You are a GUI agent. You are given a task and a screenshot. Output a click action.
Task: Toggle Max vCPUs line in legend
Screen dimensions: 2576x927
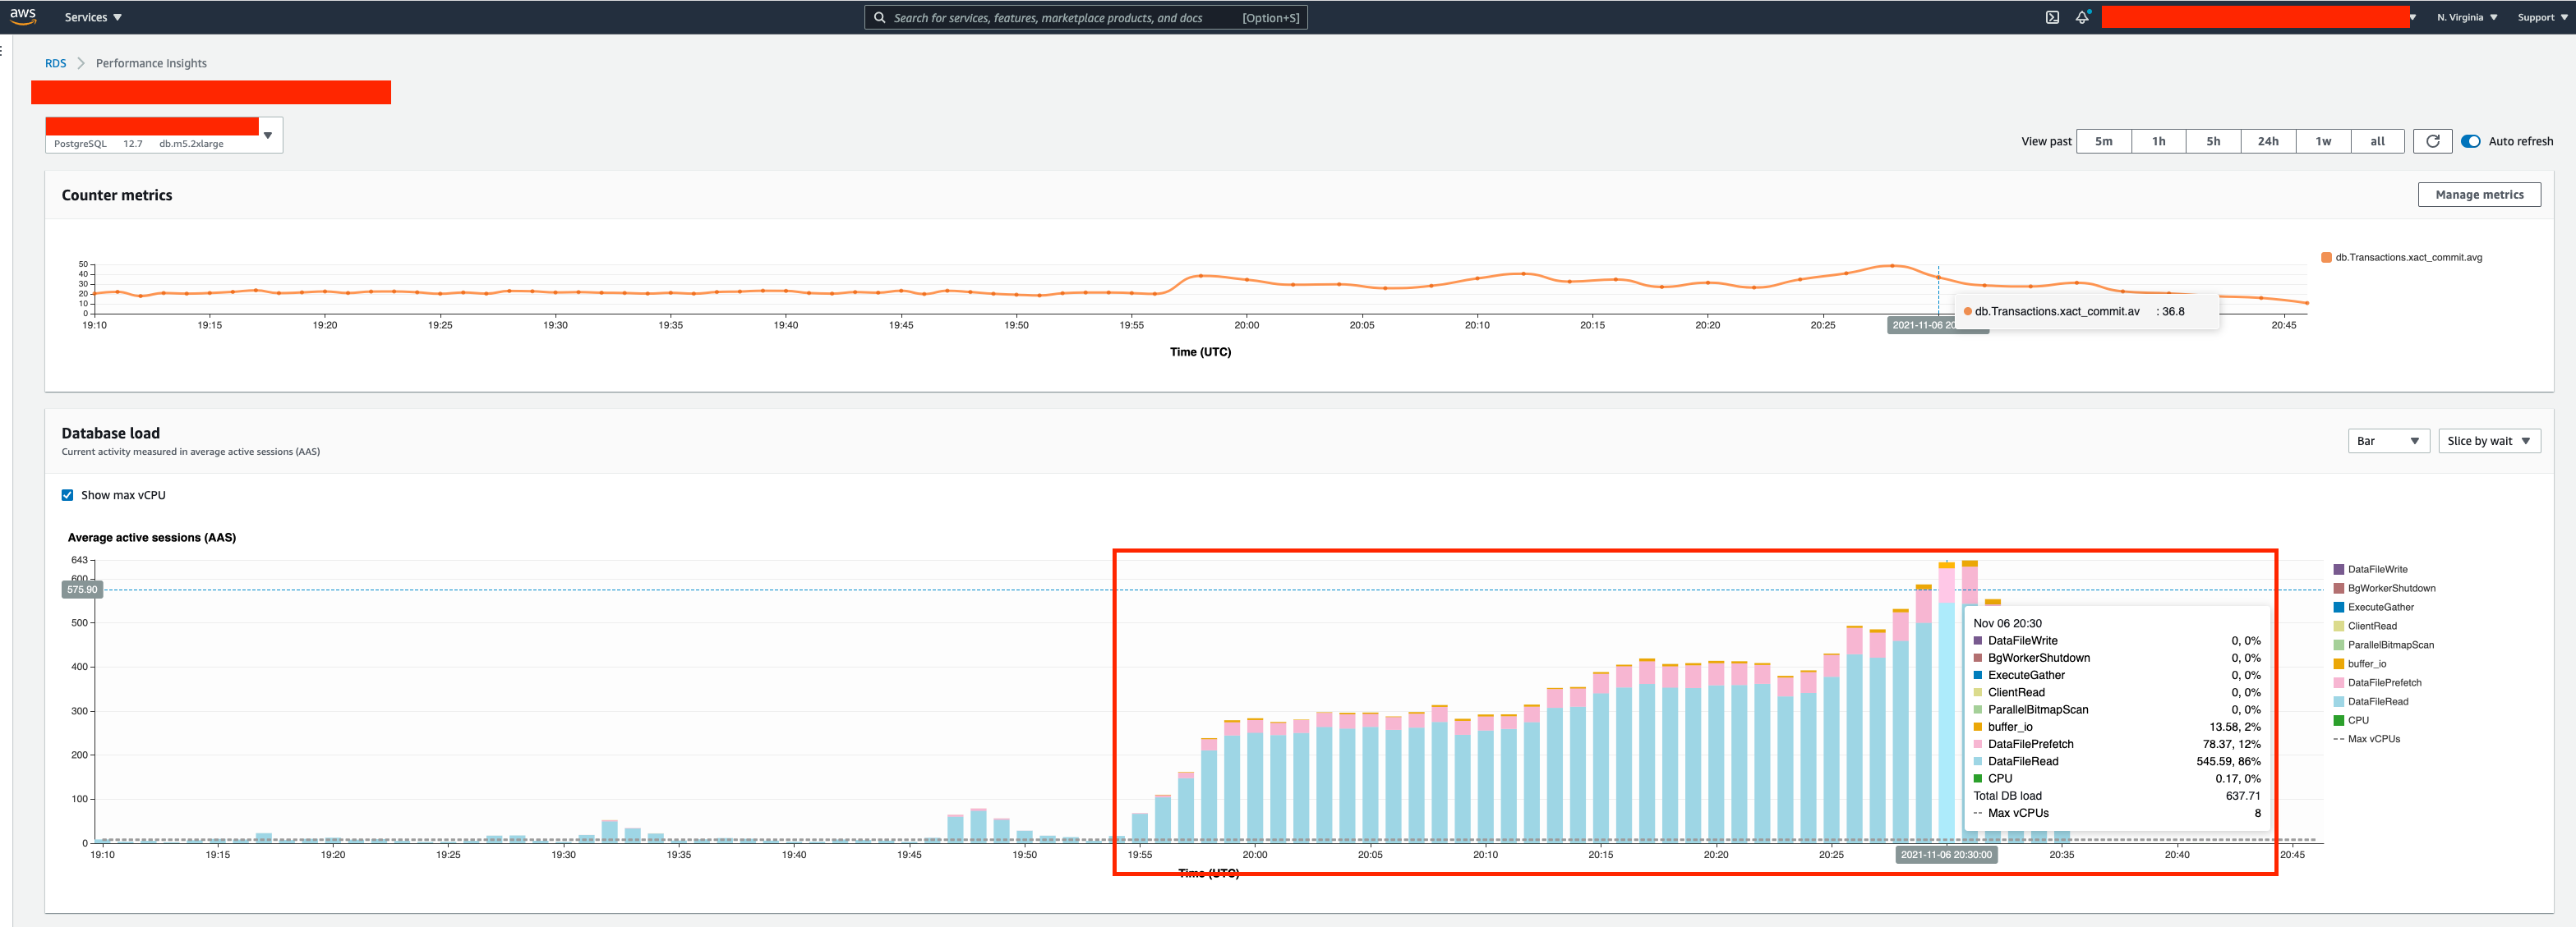point(2367,739)
